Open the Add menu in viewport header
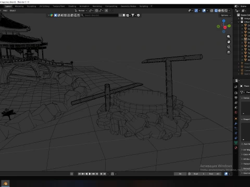The width and height of the screenshot is (250, 187). [5, 10]
